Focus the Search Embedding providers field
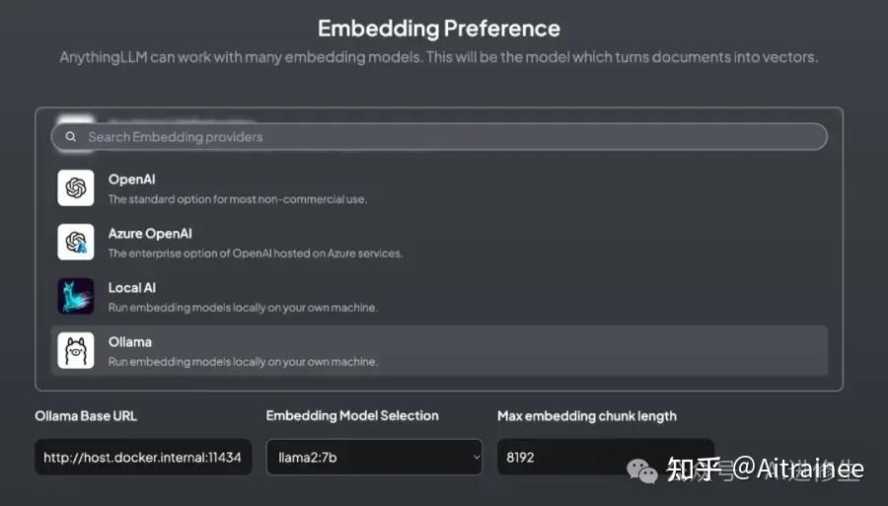The width and height of the screenshot is (888, 506). click(x=444, y=137)
